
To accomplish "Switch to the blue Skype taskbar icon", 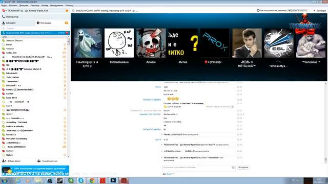I will [x=81, y=180].
